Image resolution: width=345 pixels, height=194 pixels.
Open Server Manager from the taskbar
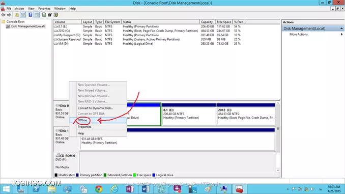click(20, 189)
